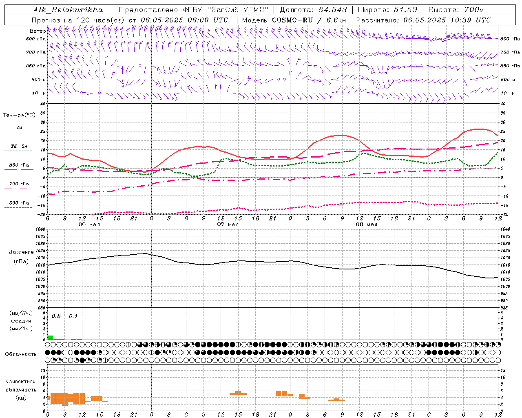Screen dimensions: 522x418
Task: Click the 'Осадки' precipitation label
Action: [x=21, y=321]
